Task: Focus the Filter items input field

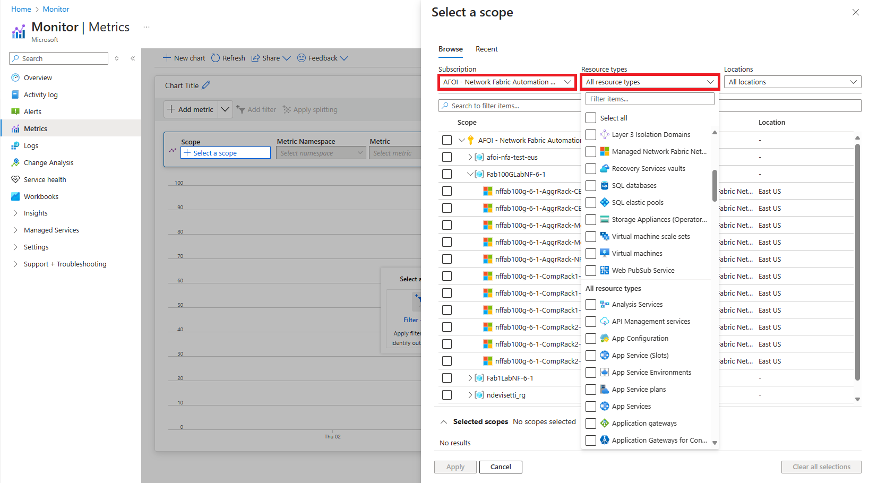Action: tap(650, 99)
